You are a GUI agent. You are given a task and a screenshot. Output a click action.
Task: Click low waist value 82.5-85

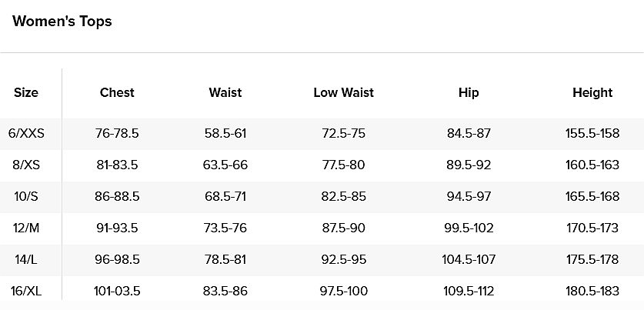(344, 197)
